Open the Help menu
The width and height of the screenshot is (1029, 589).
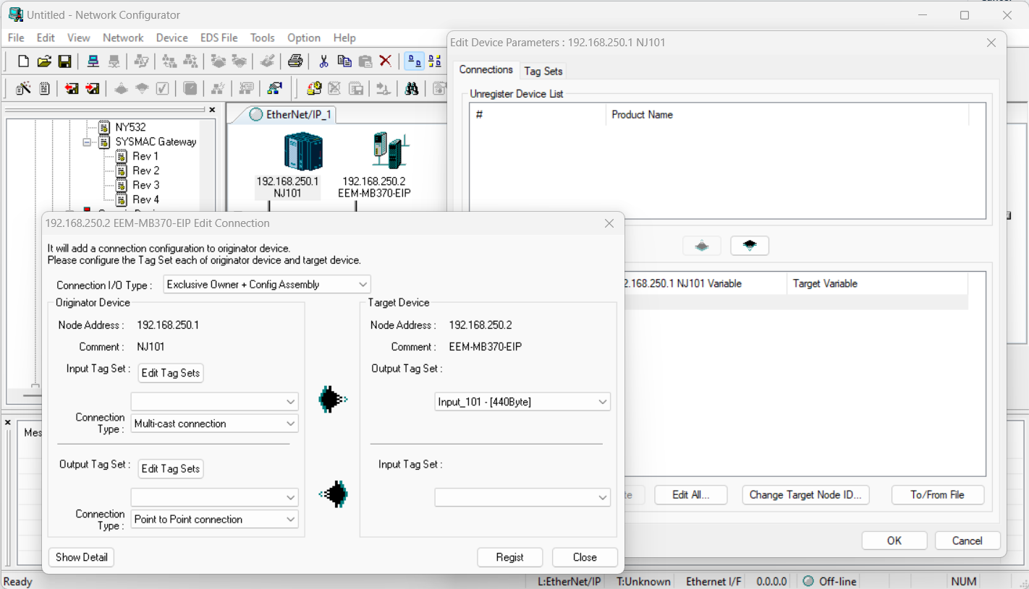point(344,38)
